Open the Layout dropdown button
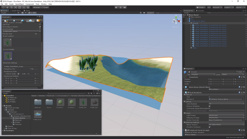 click(x=241, y=7)
